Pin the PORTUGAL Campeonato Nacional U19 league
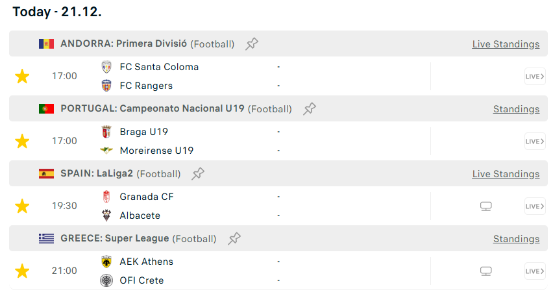The height and width of the screenshot is (296, 553). click(310, 109)
